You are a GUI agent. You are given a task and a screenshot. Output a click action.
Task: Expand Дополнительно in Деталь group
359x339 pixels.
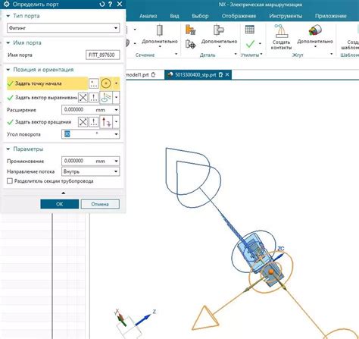tap(219, 43)
